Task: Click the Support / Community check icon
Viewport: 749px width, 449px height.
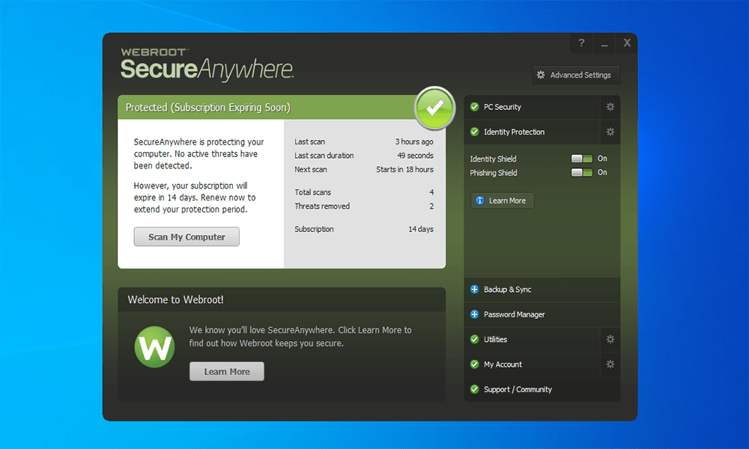Action: [474, 389]
